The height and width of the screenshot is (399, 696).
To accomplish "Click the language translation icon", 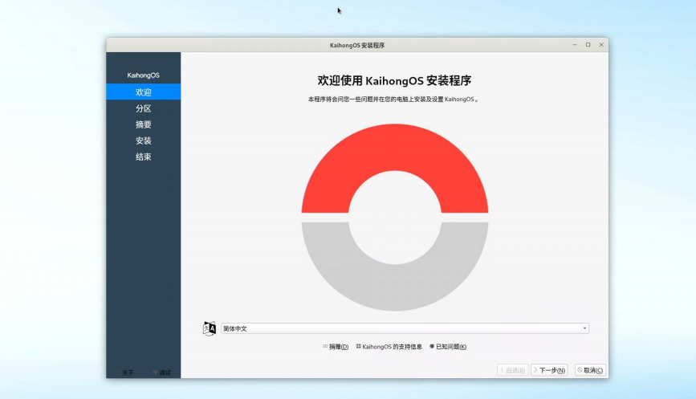I will coord(210,328).
